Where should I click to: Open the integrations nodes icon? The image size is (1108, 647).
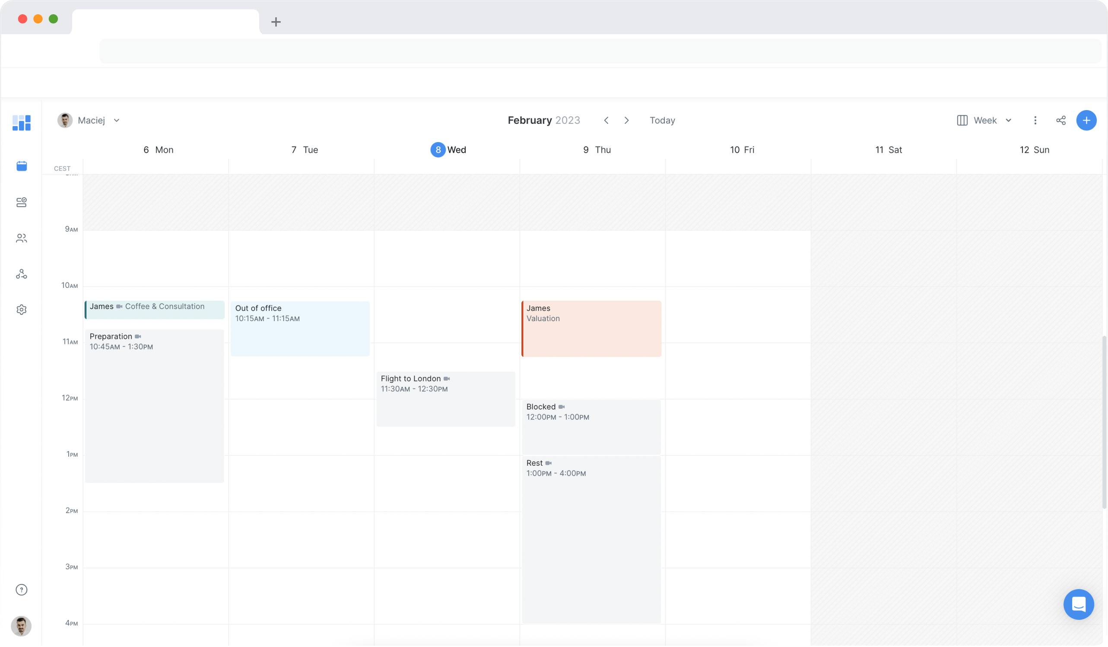22,275
